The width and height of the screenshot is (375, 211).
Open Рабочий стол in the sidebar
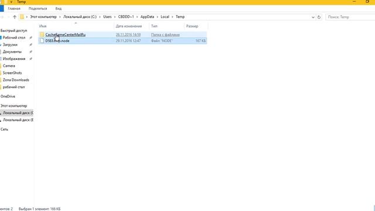(14, 38)
